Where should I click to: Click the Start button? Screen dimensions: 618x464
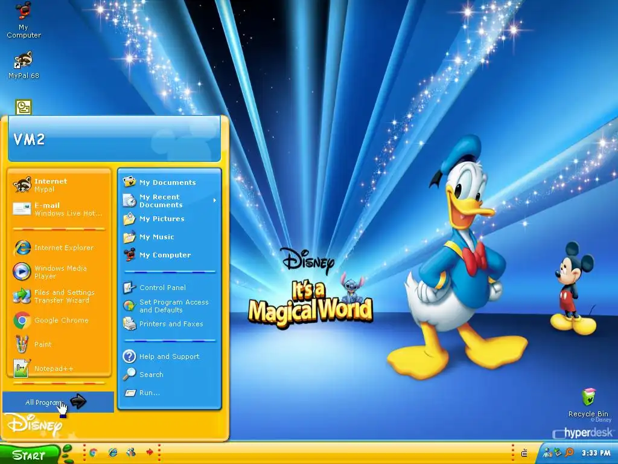tap(30, 455)
